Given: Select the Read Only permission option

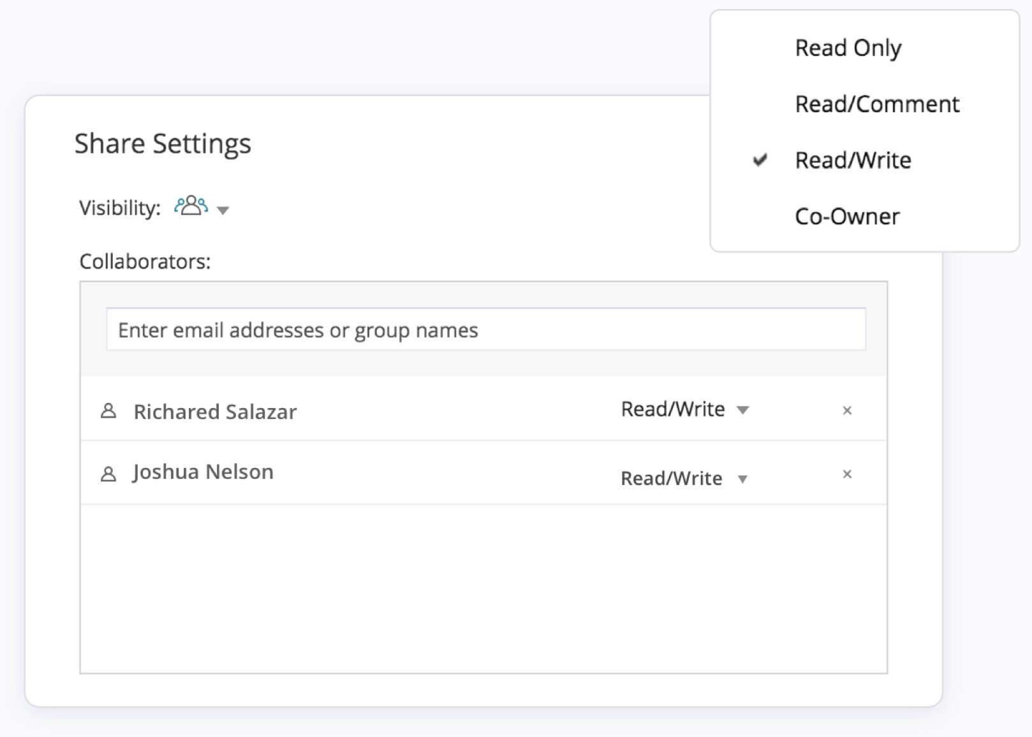Looking at the screenshot, I should point(848,48).
